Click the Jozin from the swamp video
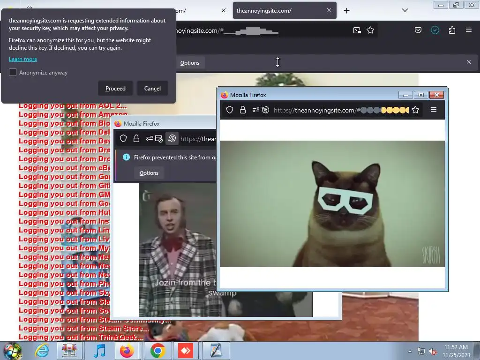This screenshot has width=480, height=360. click(x=178, y=250)
